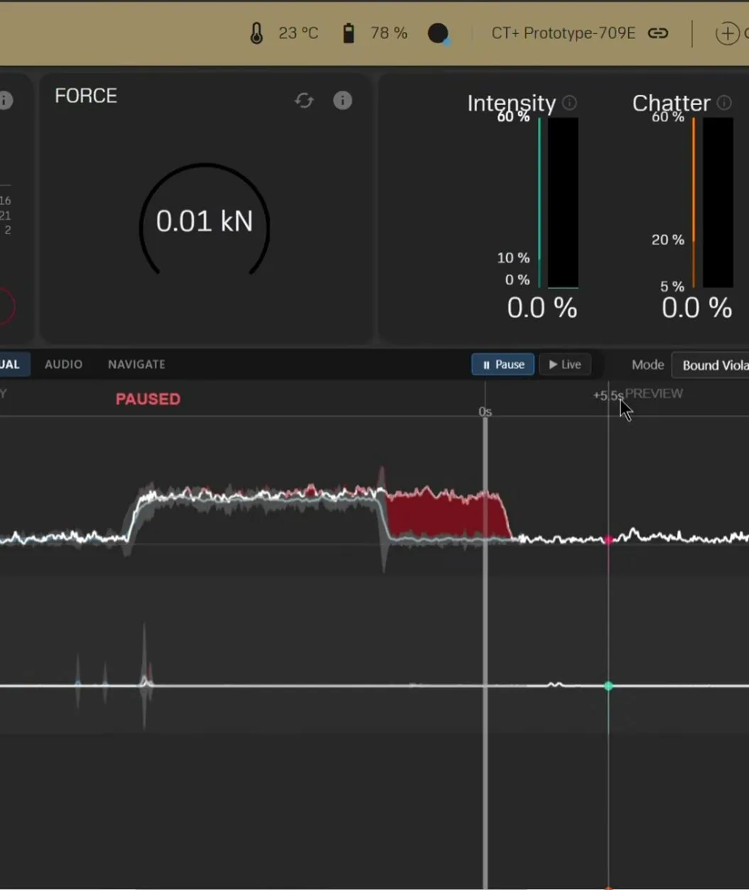This screenshot has width=749, height=890.
Task: Click the Chatter level bar meter
Action: tap(717, 202)
